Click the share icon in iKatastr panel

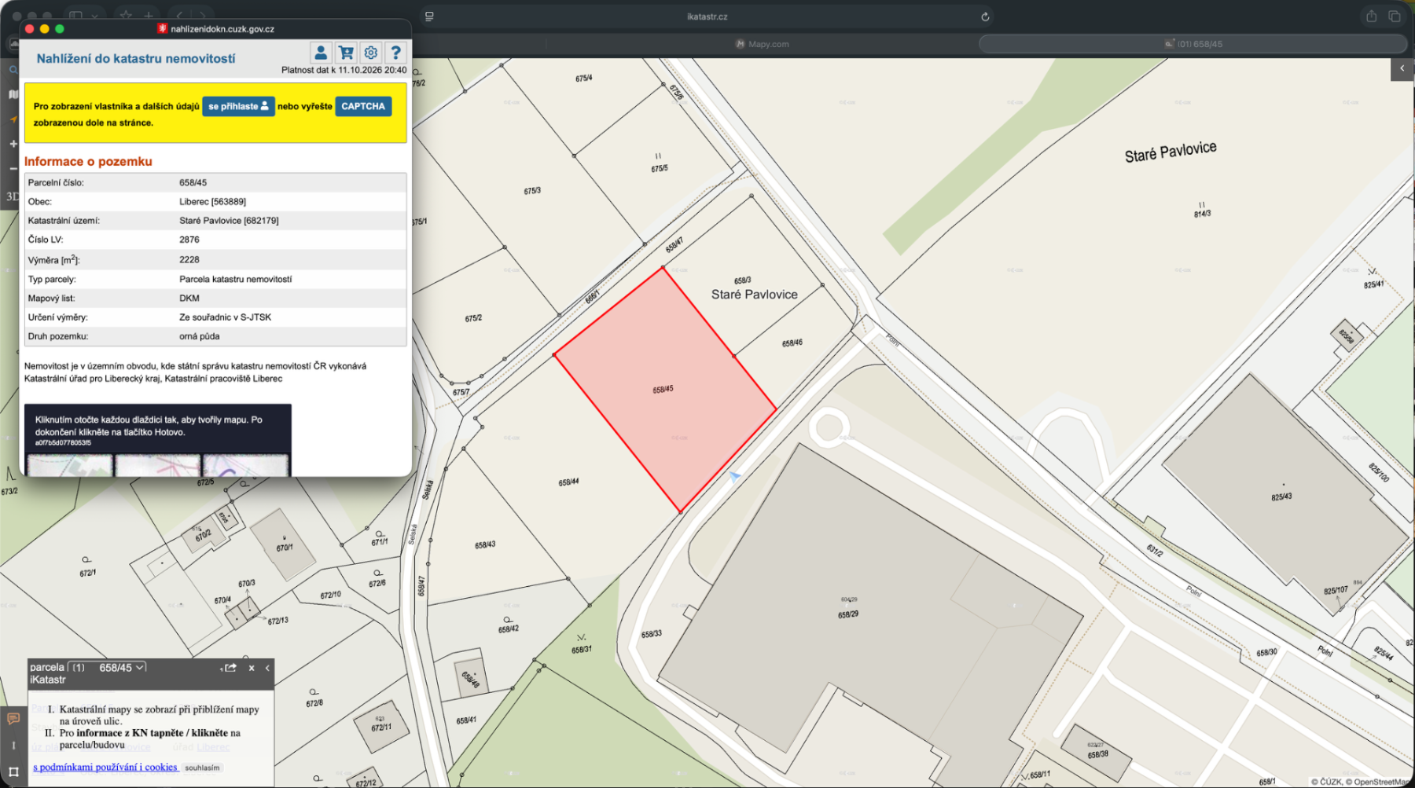[x=230, y=668]
